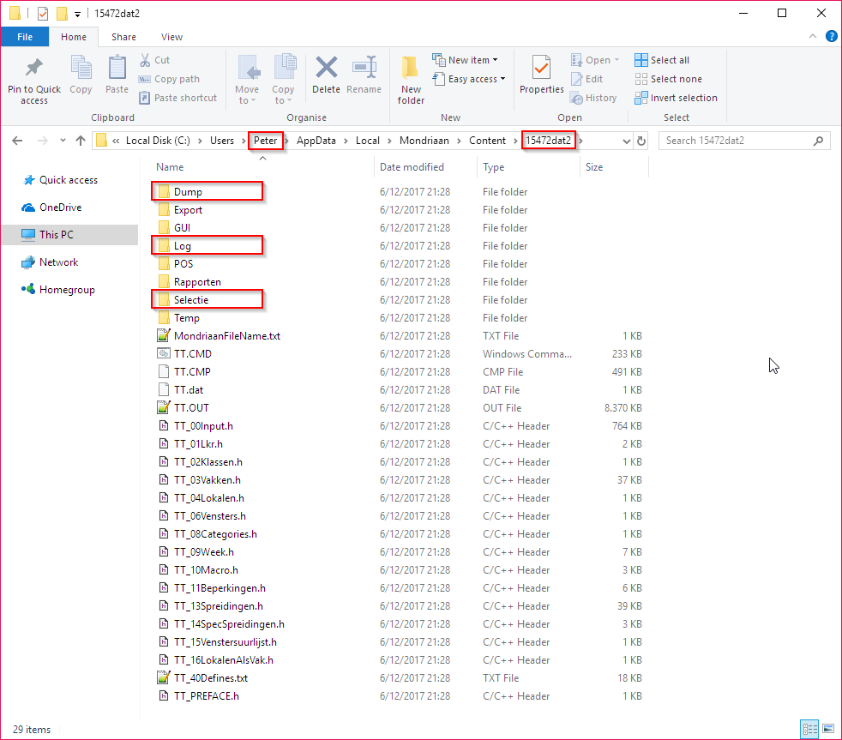Click Copy path in Clipboard group
Image resolution: width=842 pixels, height=740 pixels.
[x=169, y=79]
